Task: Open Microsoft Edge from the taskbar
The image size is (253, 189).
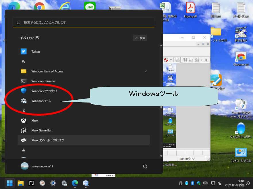Action: (x=75, y=183)
